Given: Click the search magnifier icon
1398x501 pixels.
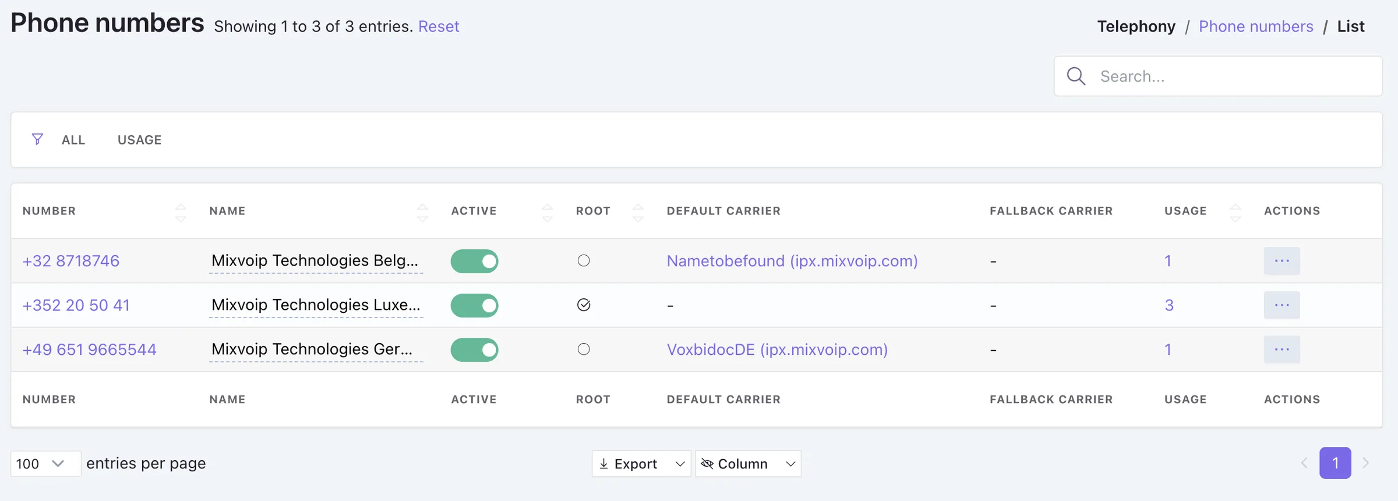Looking at the screenshot, I should coord(1076,76).
